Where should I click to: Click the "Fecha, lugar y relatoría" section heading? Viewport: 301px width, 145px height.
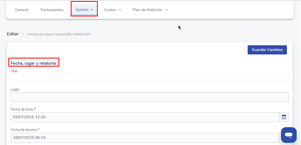pyautogui.click(x=34, y=63)
